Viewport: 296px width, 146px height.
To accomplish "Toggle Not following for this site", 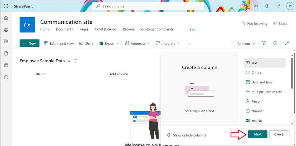I will pos(255,23).
